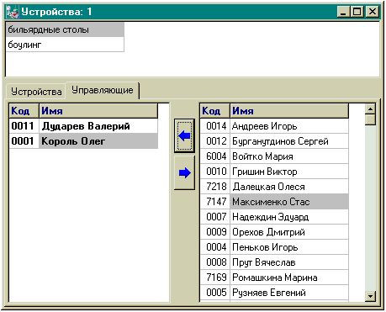Viewport: 386px width, 312px height.
Task: Click scrollbar up arrow in right table
Action: click(370, 108)
